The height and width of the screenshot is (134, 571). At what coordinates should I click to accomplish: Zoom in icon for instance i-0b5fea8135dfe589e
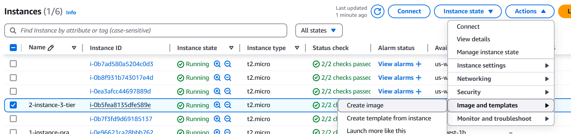pos(217,105)
